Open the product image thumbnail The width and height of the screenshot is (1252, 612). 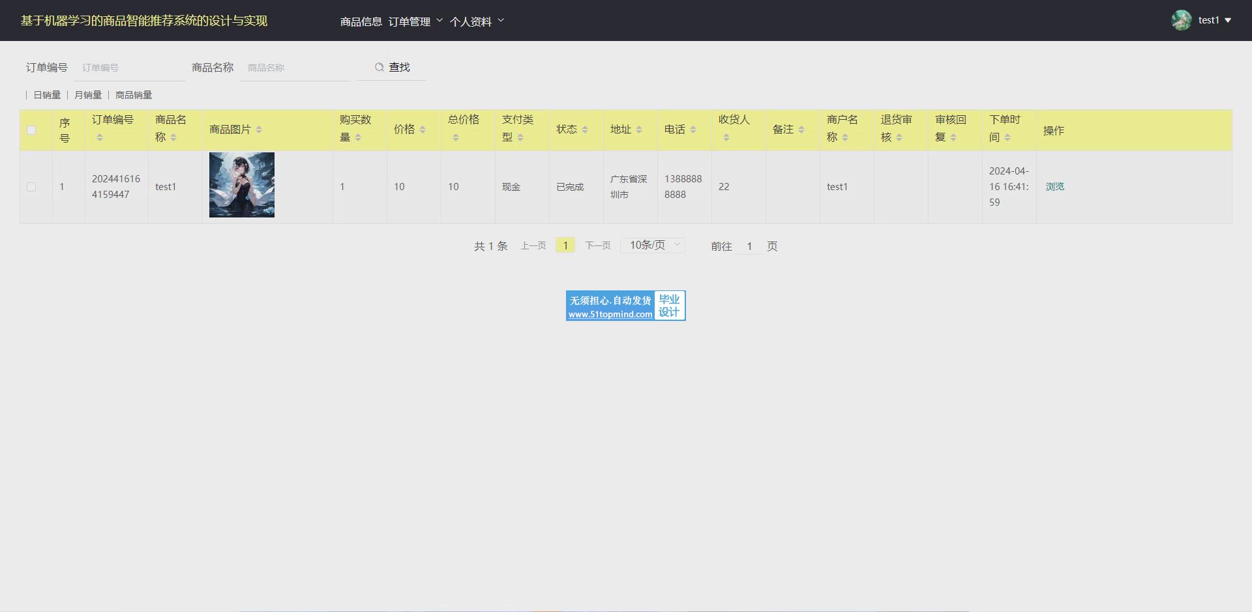tap(242, 185)
